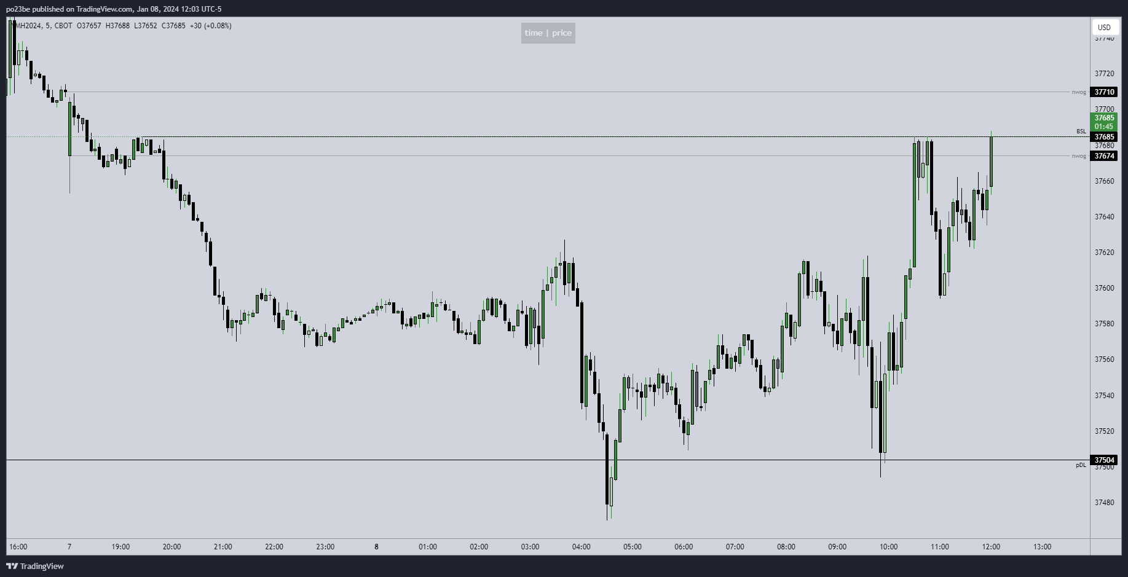Screen dimensions: 1128x577
Task: Select the BSL line text label
Action: pyautogui.click(x=1081, y=131)
